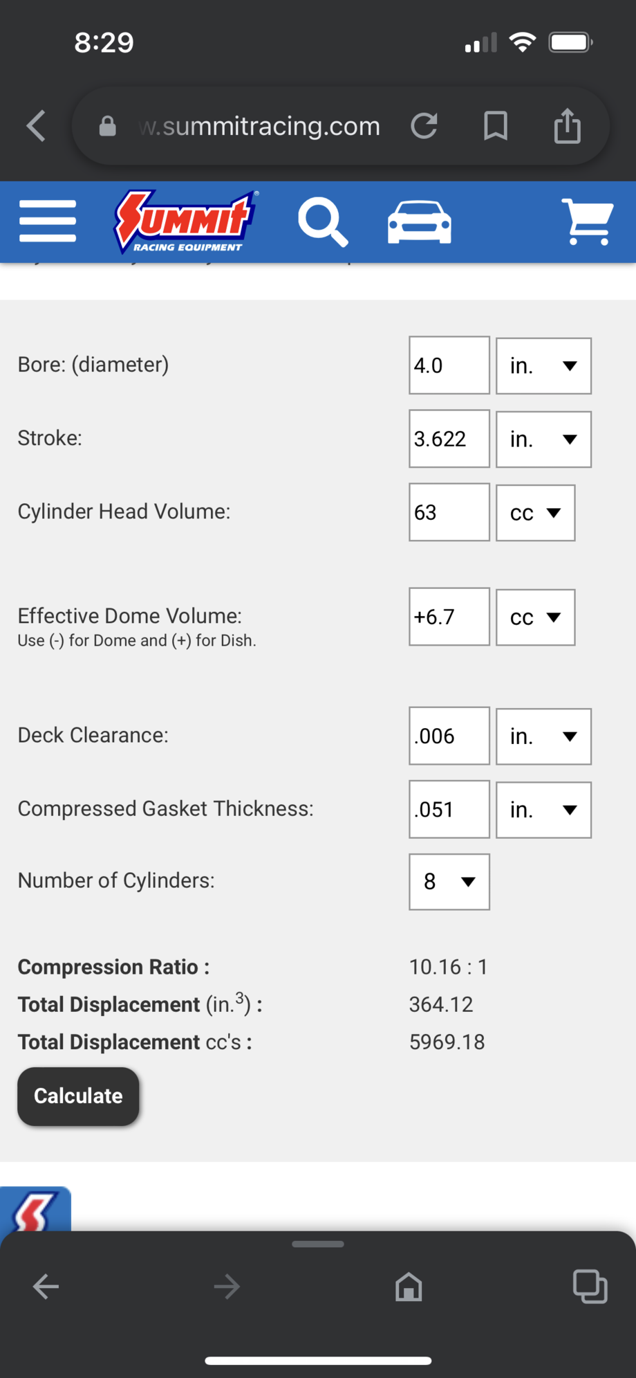Click the Calculate button

click(78, 1096)
